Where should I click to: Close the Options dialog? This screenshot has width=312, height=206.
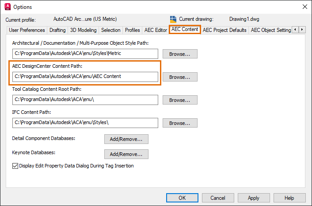[304, 7]
